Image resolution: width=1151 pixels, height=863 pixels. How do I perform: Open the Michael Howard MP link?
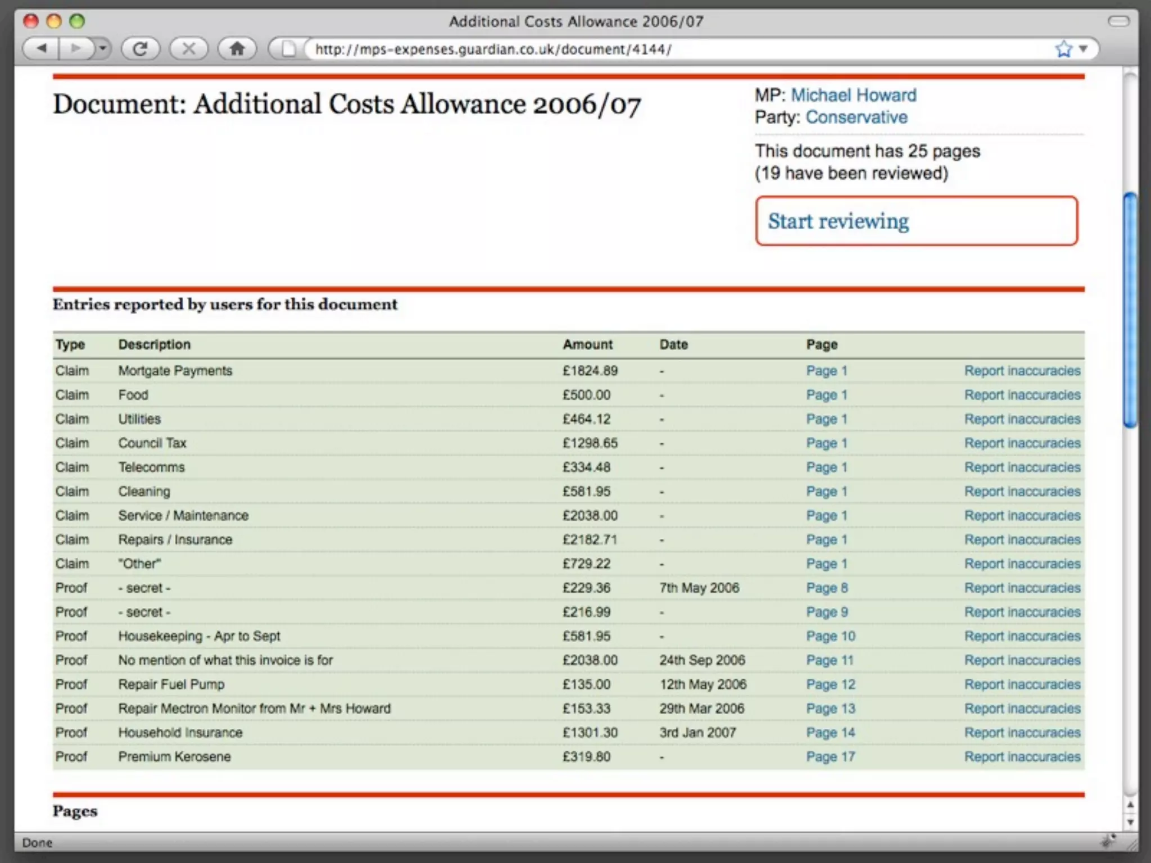[x=853, y=95]
